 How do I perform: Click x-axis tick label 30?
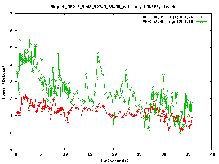(164, 154)
